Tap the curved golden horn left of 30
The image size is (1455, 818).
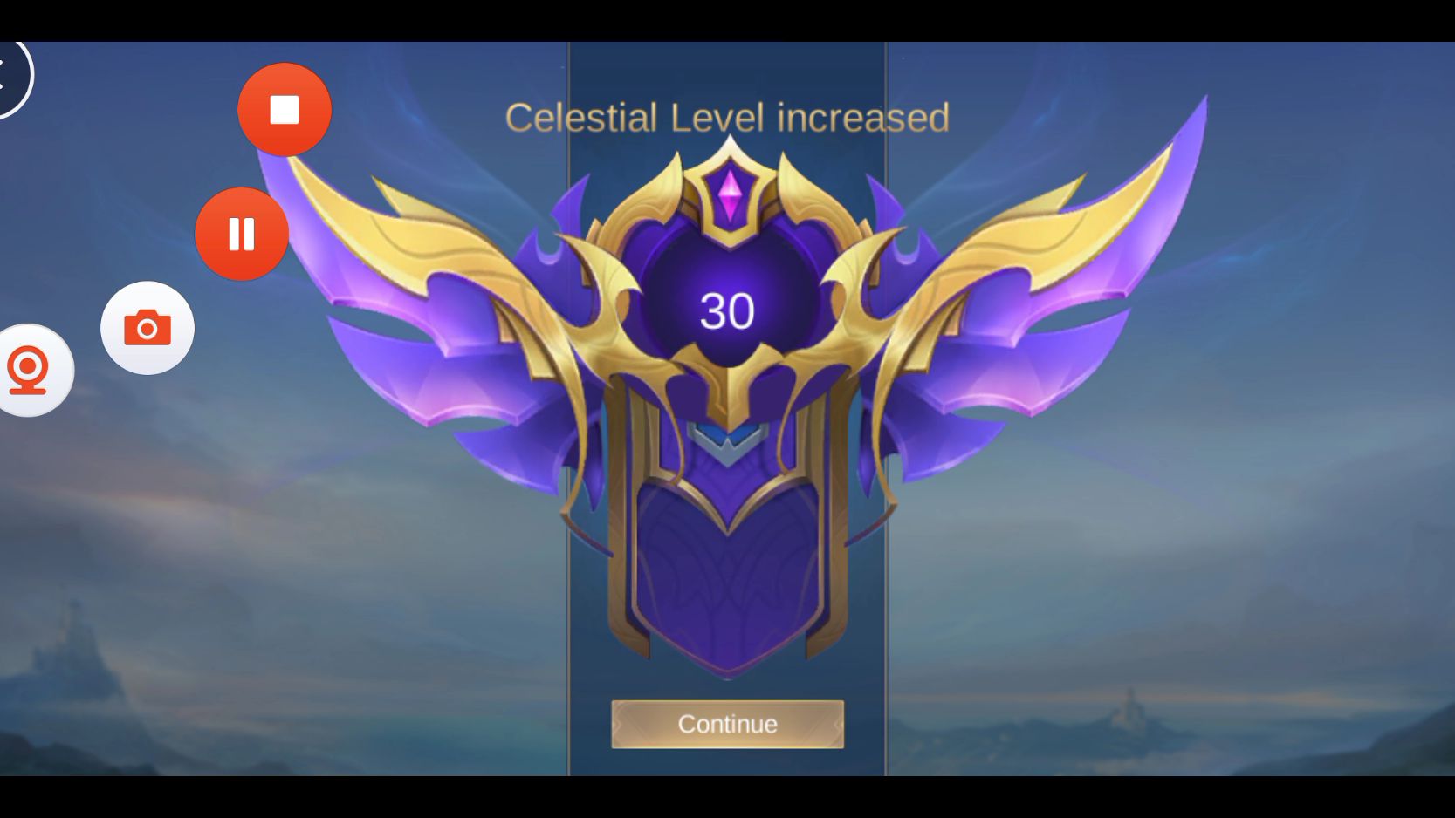tap(611, 288)
